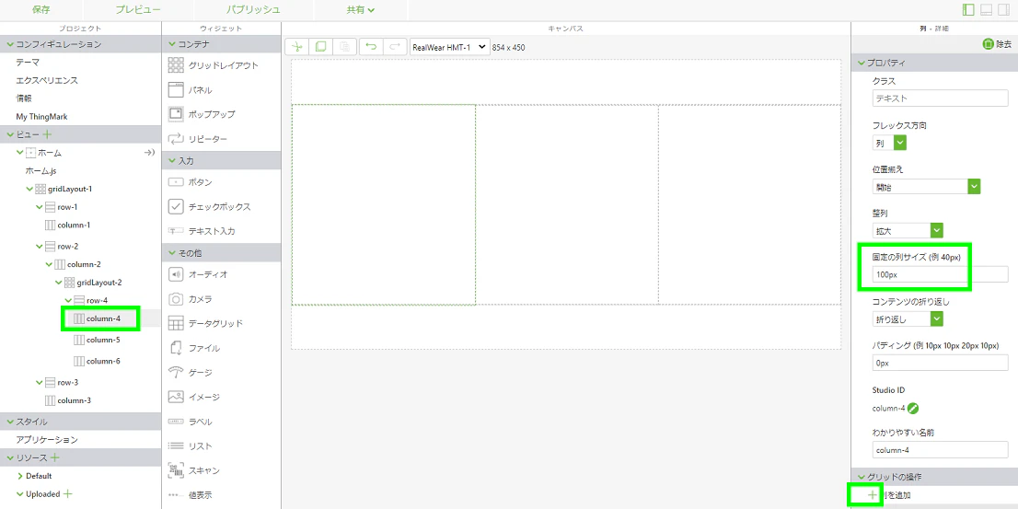This screenshot has width=1018, height=509.
Task: Expand the Default resources folder
Action: pos(20,476)
